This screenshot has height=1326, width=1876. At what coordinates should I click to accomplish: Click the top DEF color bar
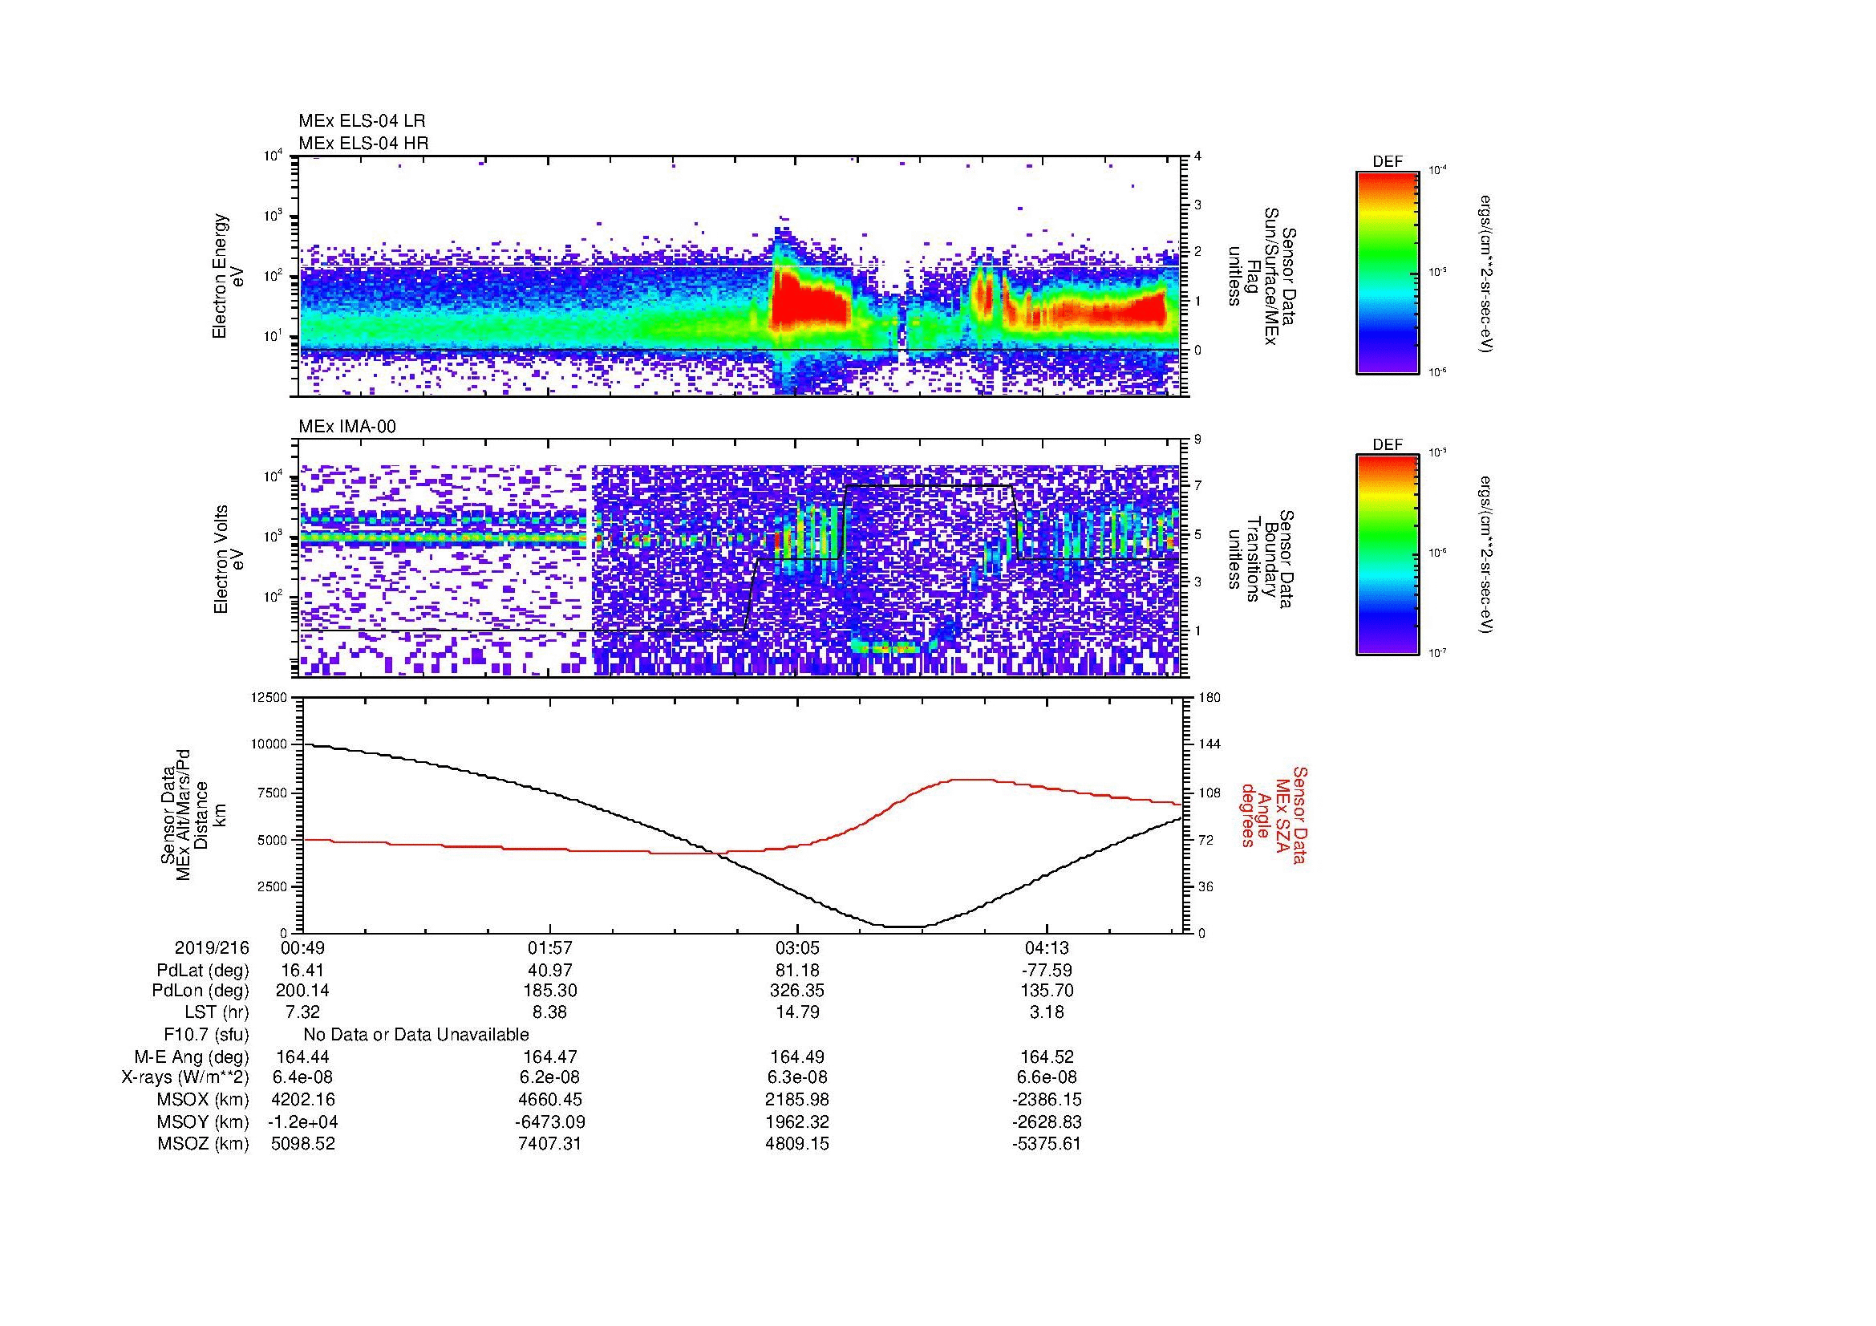(x=1388, y=273)
